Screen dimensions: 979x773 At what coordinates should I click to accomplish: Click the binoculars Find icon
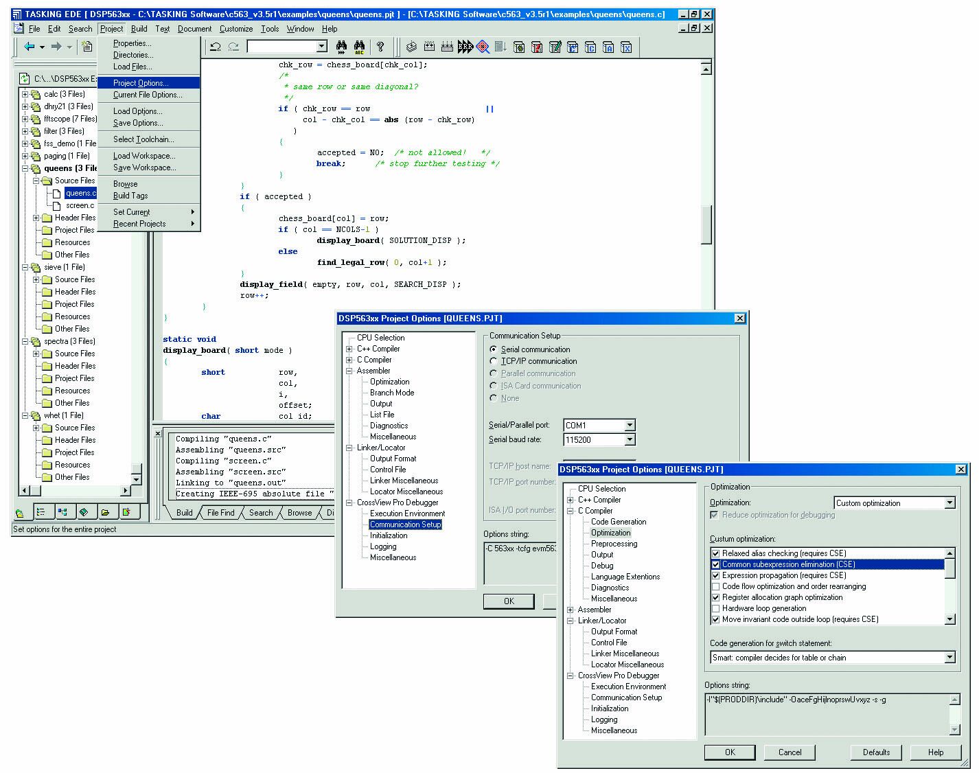[341, 47]
